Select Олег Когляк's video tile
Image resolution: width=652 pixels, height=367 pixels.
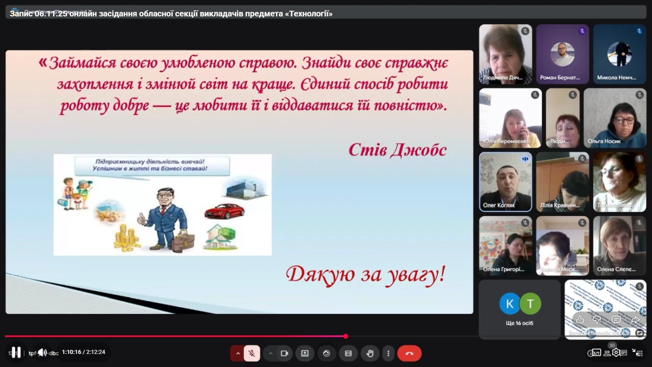click(x=506, y=182)
